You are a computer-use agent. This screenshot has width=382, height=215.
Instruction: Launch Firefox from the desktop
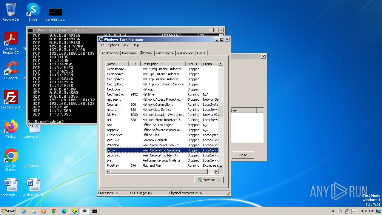(x=11, y=129)
